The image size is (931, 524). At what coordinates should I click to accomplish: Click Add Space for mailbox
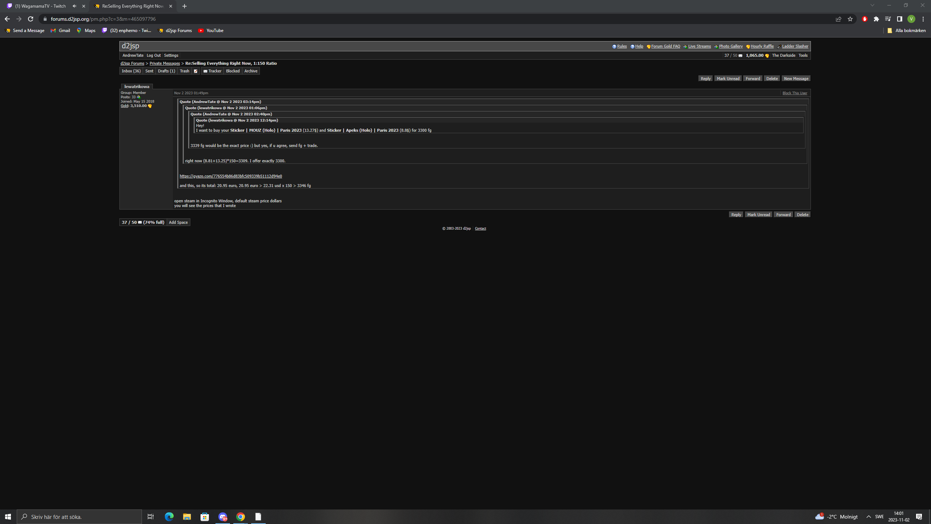[178, 222]
